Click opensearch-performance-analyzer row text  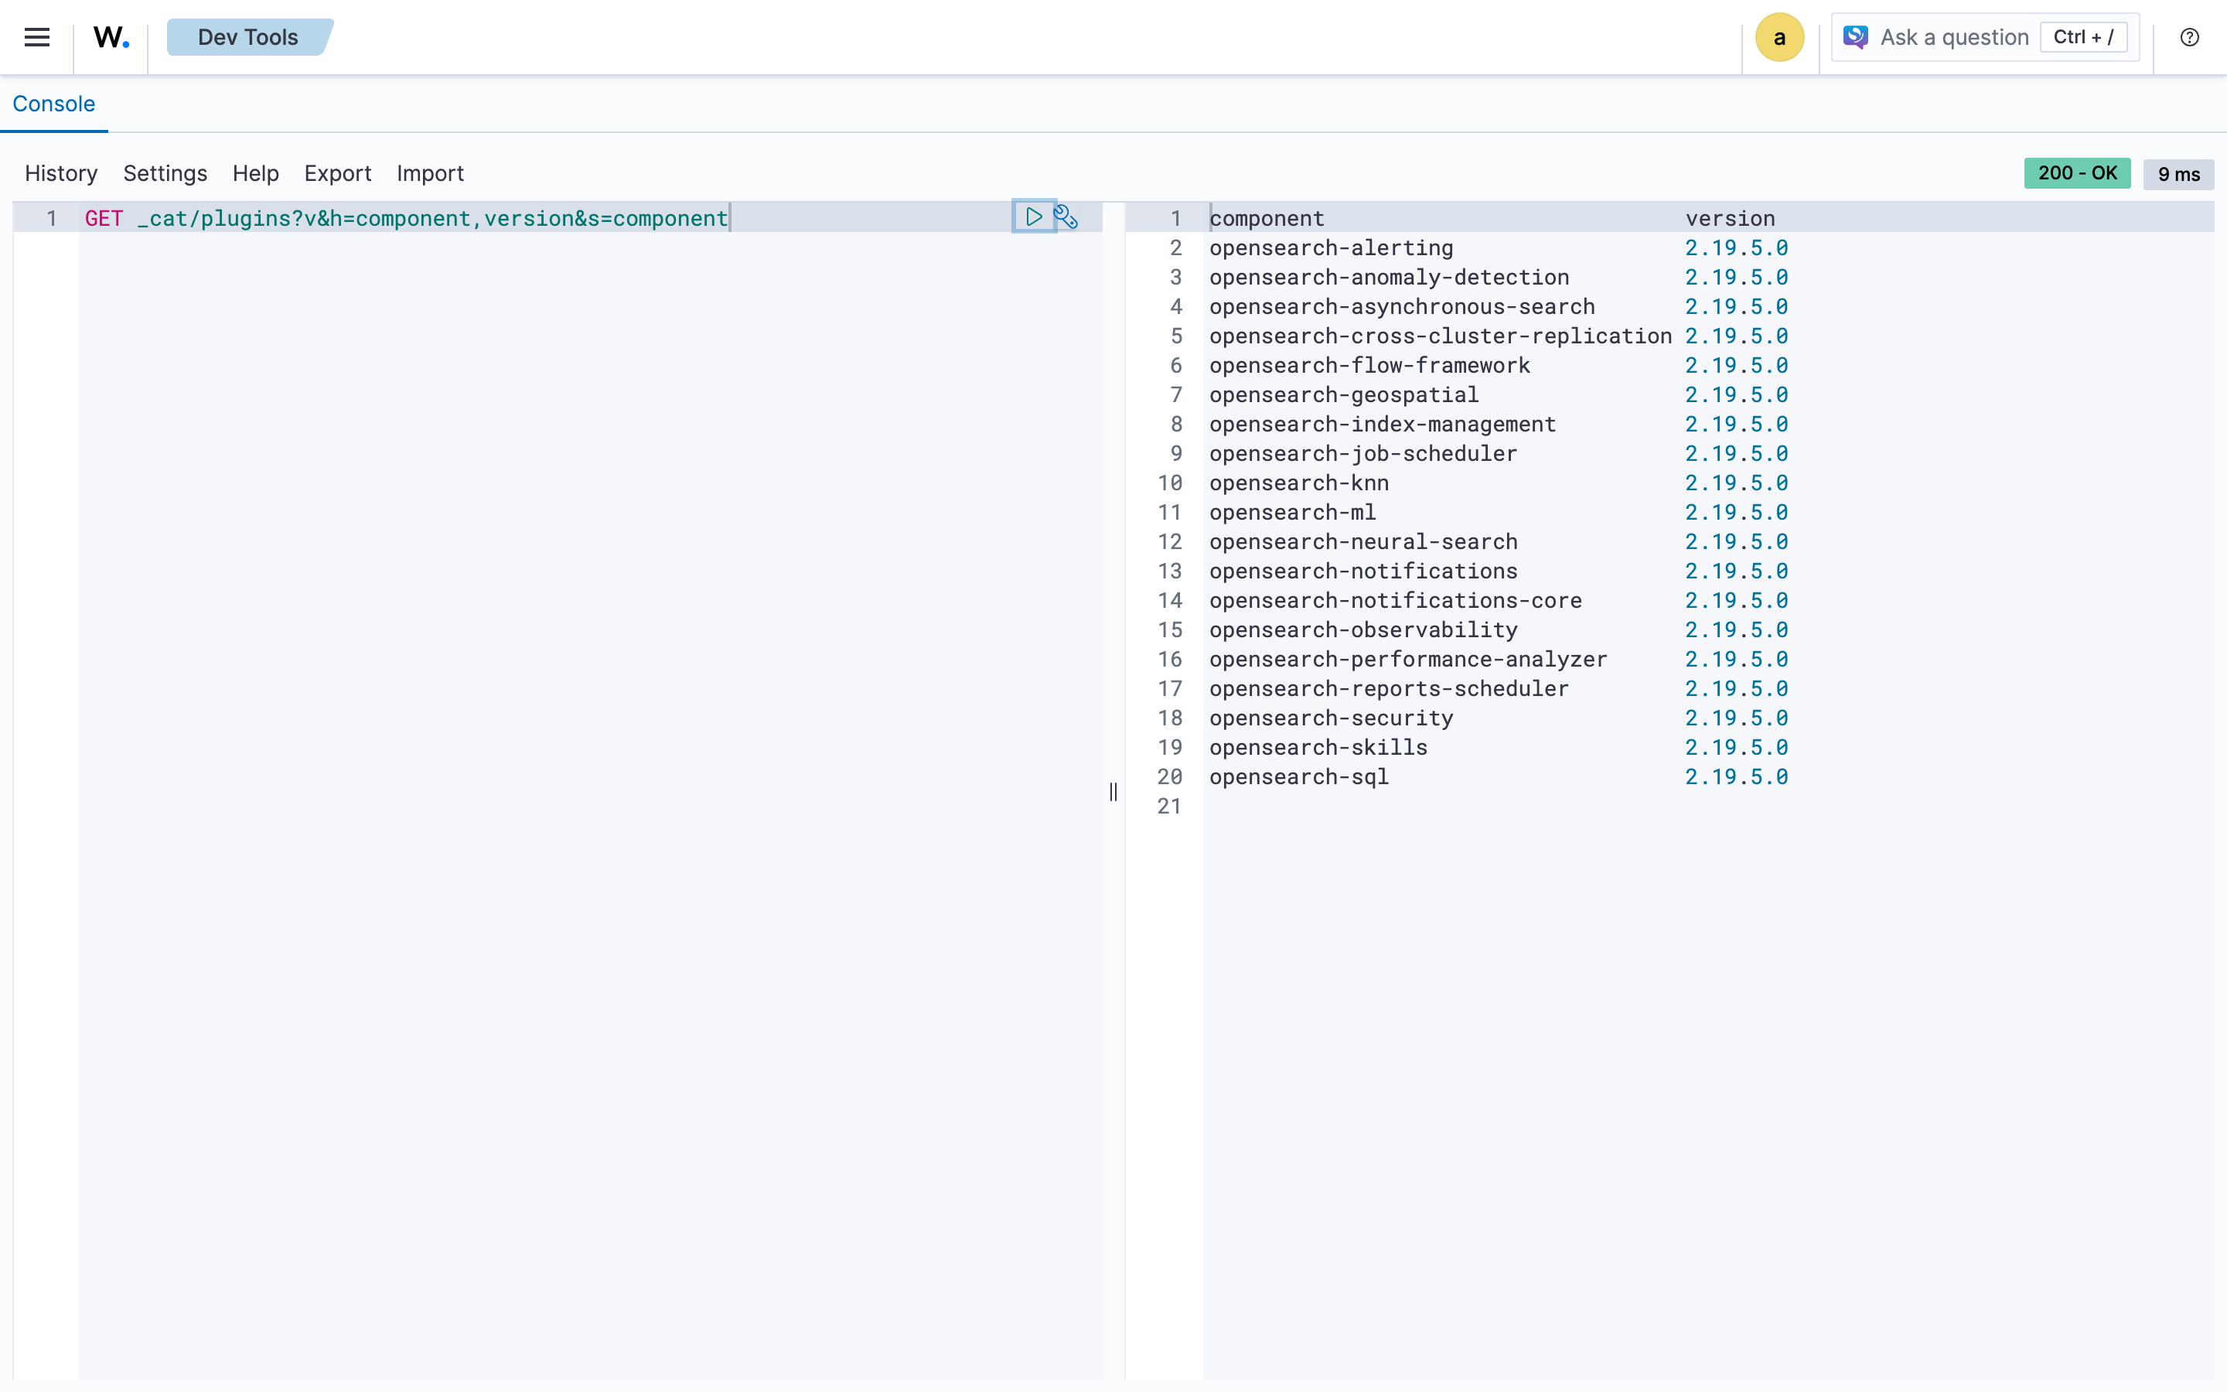coord(1408,660)
